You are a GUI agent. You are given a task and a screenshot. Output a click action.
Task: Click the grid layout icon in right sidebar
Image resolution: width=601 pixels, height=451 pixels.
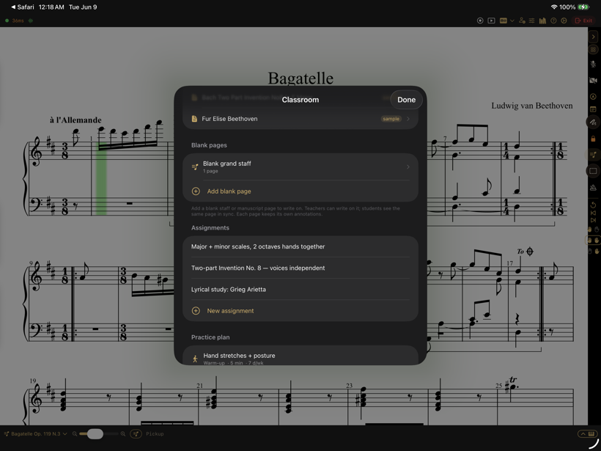coord(594,49)
